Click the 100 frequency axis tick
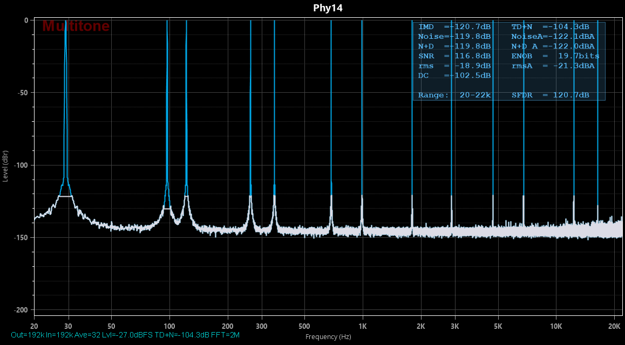The image size is (625, 345). 170,326
